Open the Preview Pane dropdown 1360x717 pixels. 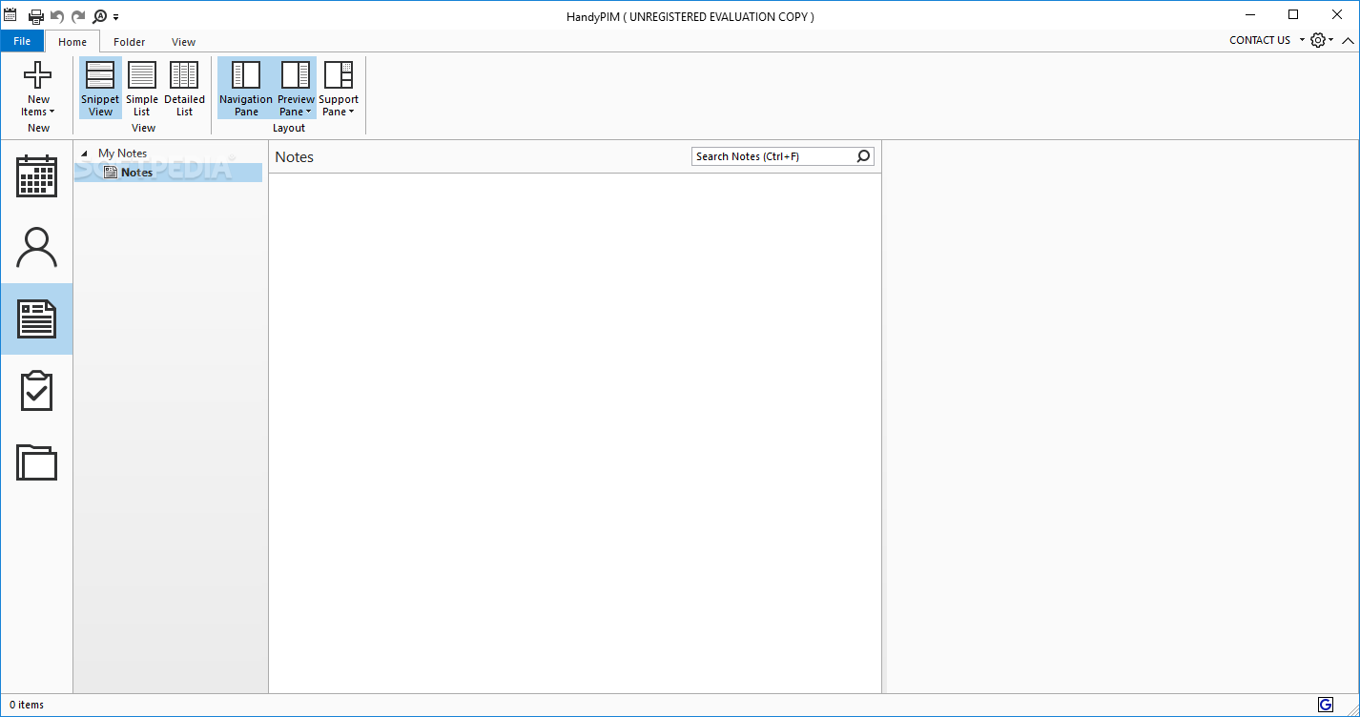296,89
